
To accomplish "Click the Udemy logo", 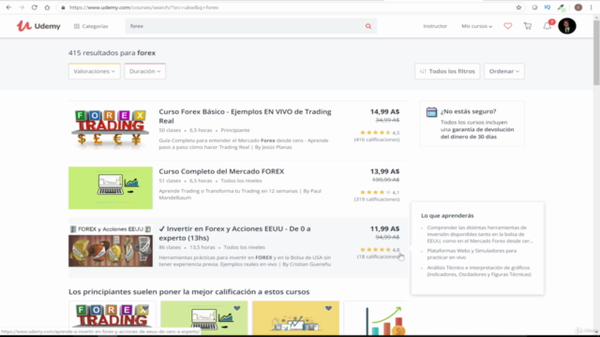I will (38, 26).
